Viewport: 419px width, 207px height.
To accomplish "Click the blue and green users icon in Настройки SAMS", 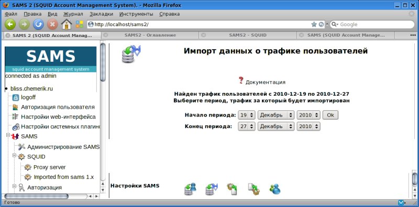I will tap(275, 189).
